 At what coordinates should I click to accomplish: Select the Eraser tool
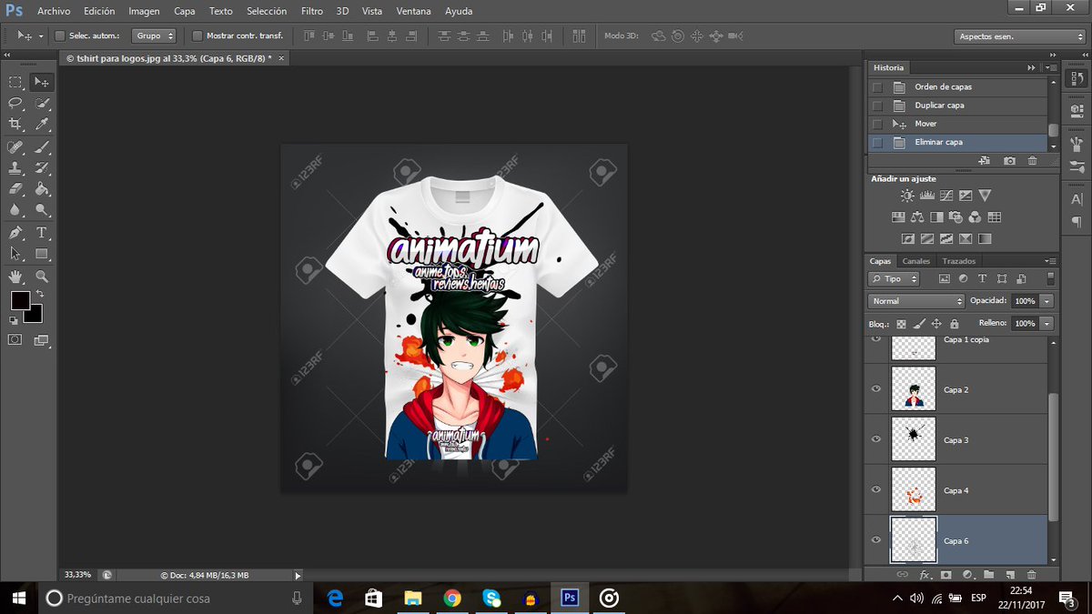[15, 188]
